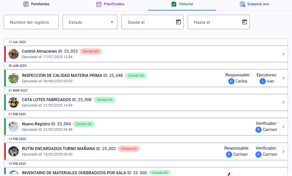Expand the Control Almacenes row chevron
Viewport: 292px width, 176px height.
(x=283, y=54)
